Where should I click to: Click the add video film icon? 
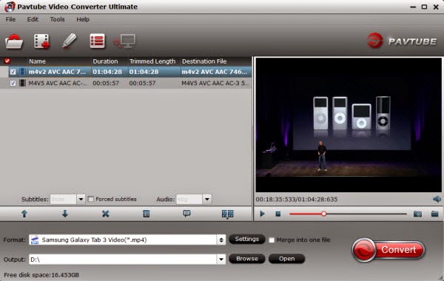pyautogui.click(x=41, y=41)
